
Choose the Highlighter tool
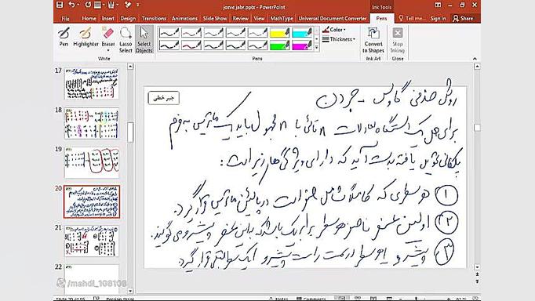click(86, 37)
